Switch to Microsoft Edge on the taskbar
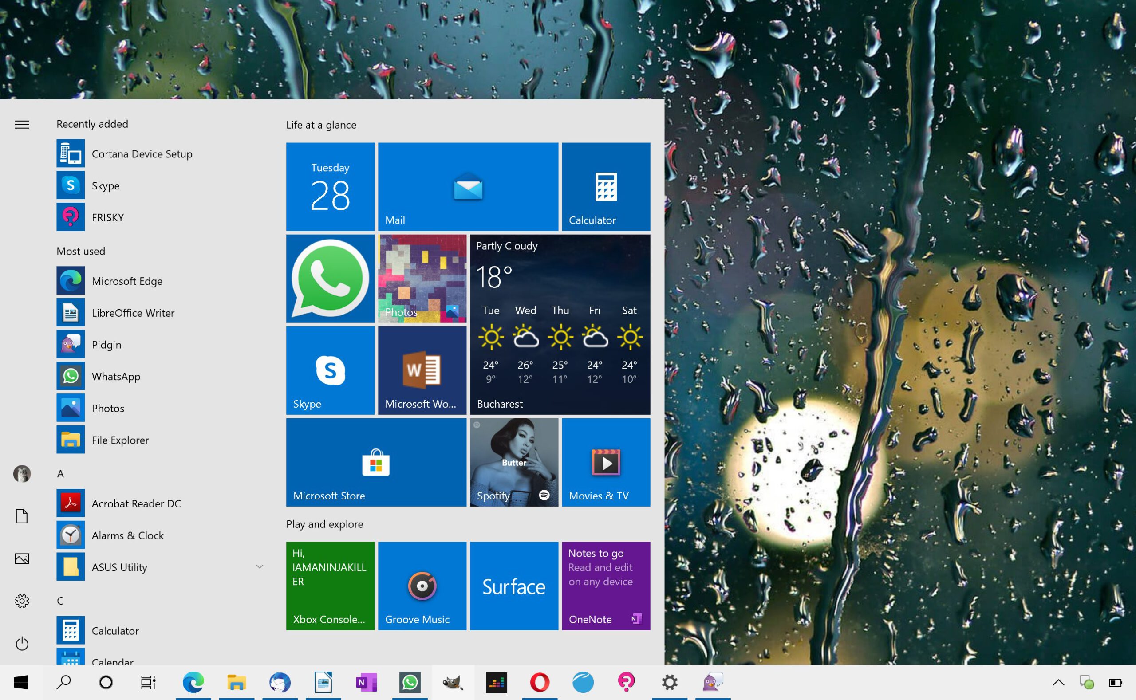 [x=193, y=682]
